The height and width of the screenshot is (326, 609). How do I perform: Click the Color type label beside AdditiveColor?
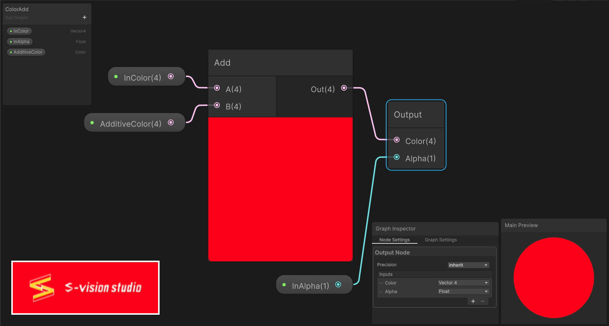pyautogui.click(x=81, y=52)
